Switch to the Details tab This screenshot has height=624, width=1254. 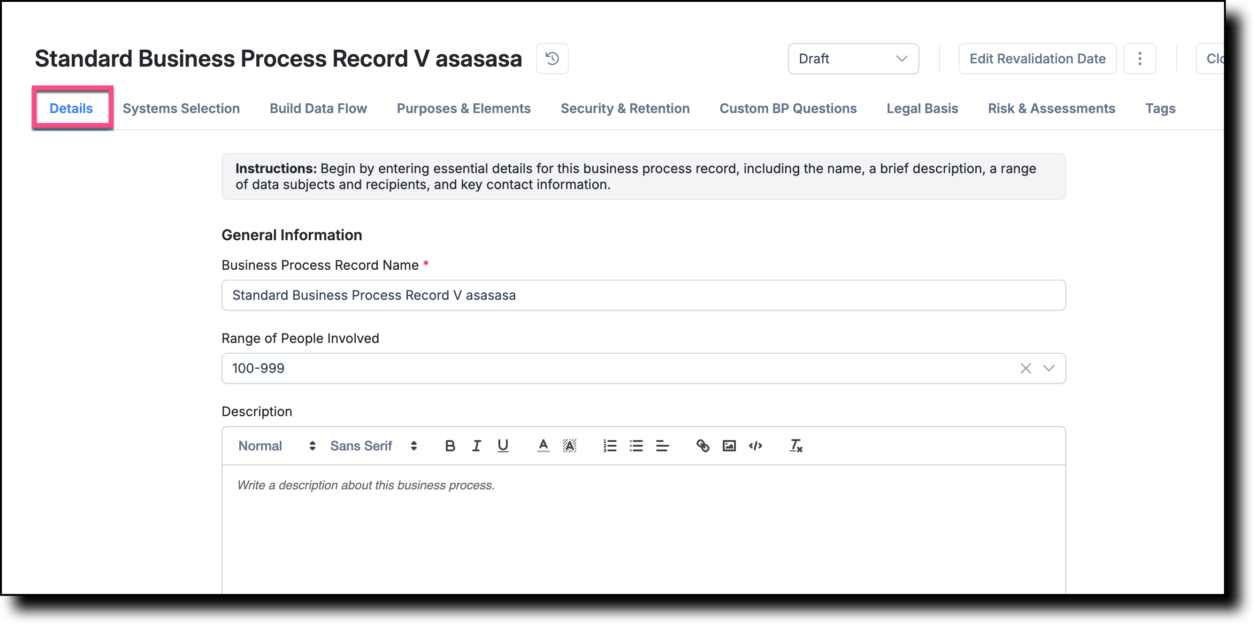[71, 108]
